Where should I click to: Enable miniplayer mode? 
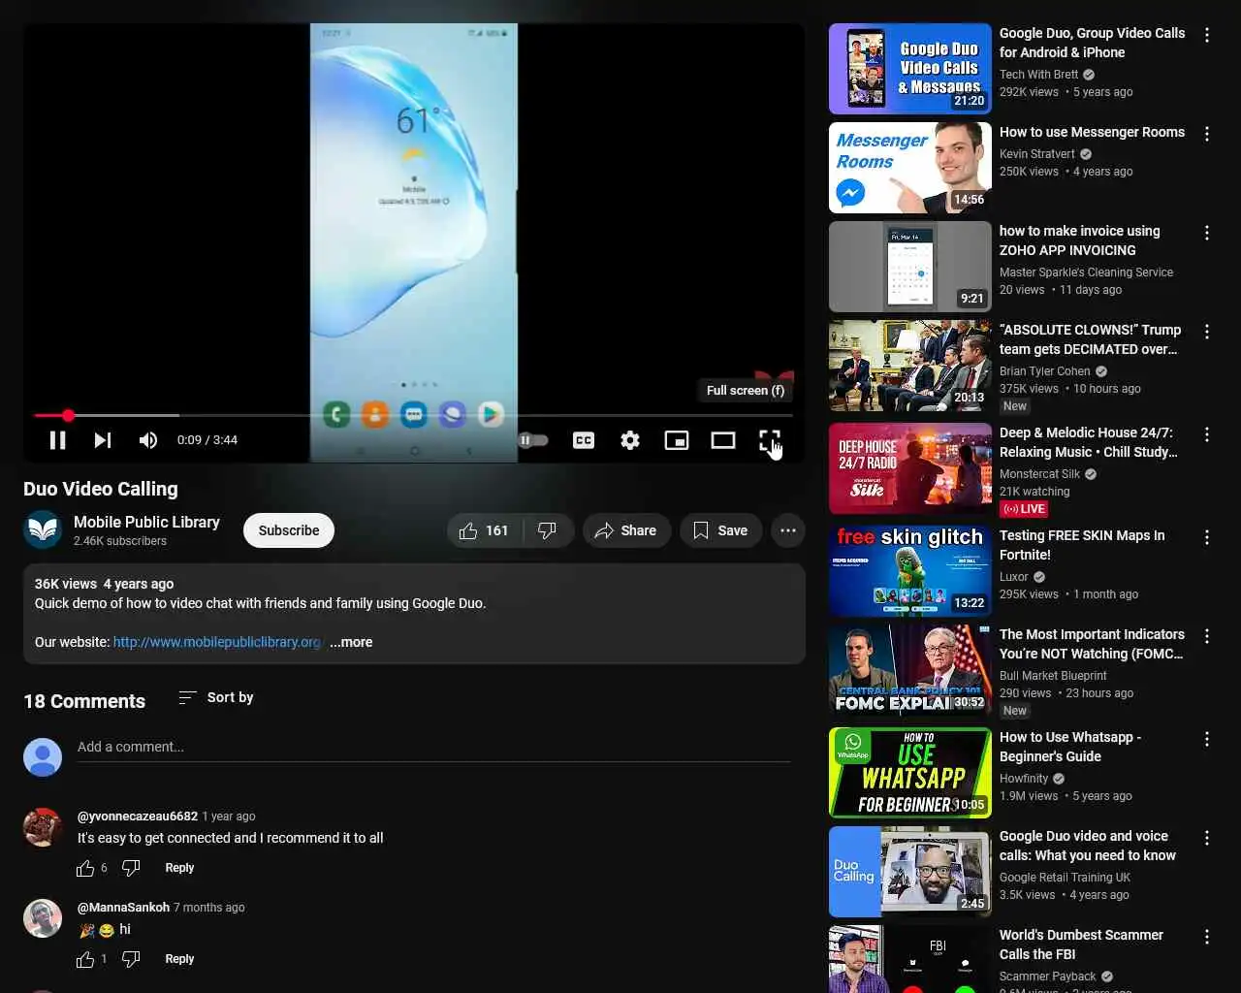[x=677, y=440]
